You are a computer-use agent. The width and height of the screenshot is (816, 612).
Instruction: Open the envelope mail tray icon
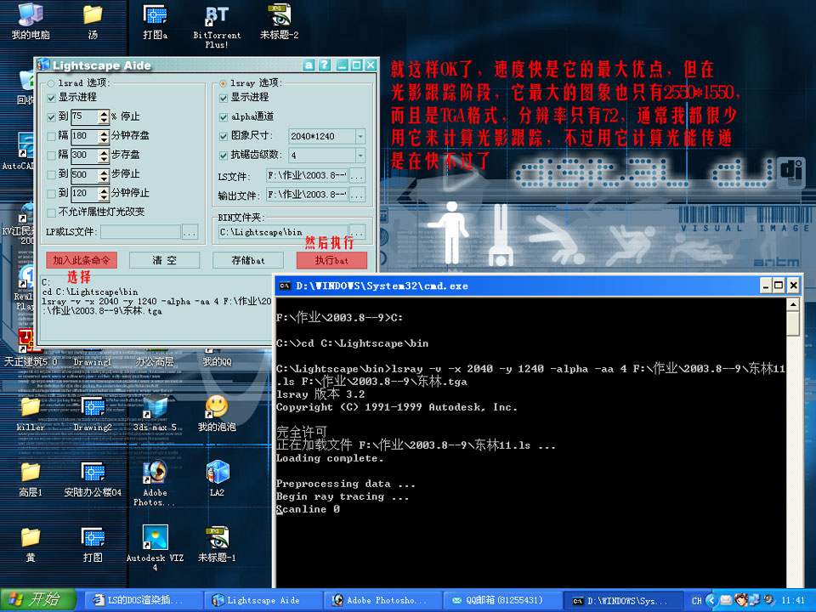(x=726, y=600)
